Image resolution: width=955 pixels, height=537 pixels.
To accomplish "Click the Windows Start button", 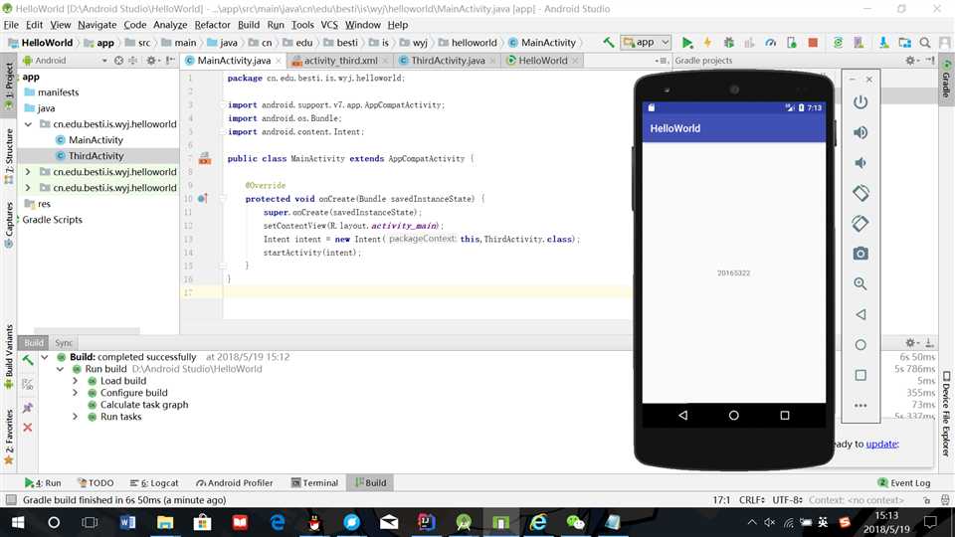I will pyautogui.click(x=18, y=522).
